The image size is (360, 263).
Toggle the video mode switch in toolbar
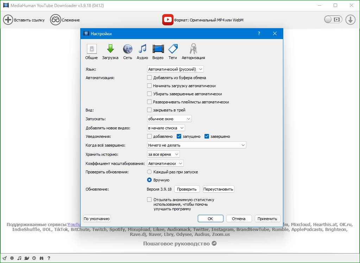pos(333,19)
